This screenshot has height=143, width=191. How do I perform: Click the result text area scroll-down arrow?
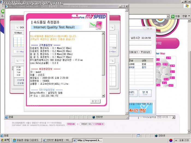pos(103,96)
